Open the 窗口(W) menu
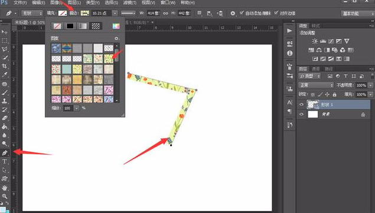375x213 pixels. (168, 3)
